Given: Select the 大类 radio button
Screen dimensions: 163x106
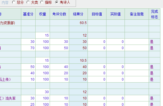Looking at the screenshot, I should coord(28,2).
